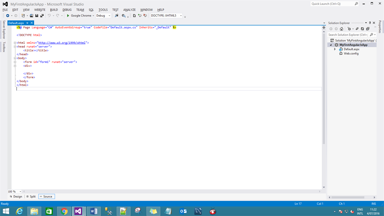Screen dimensions: 384x216
Task: Open the browser selection dropdown next to Google Chrome
Action: 93,16
